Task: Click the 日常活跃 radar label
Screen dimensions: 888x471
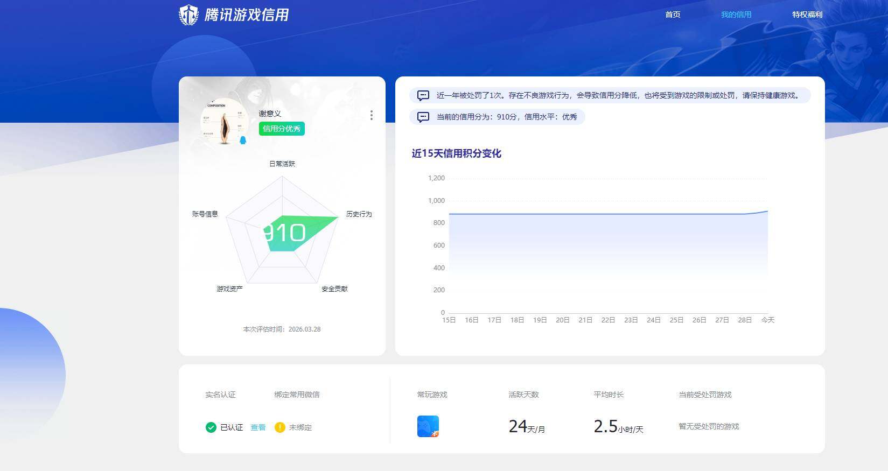Action: [x=282, y=164]
